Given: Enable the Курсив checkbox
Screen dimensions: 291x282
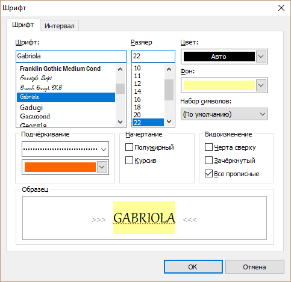Looking at the screenshot, I should coord(129,161).
